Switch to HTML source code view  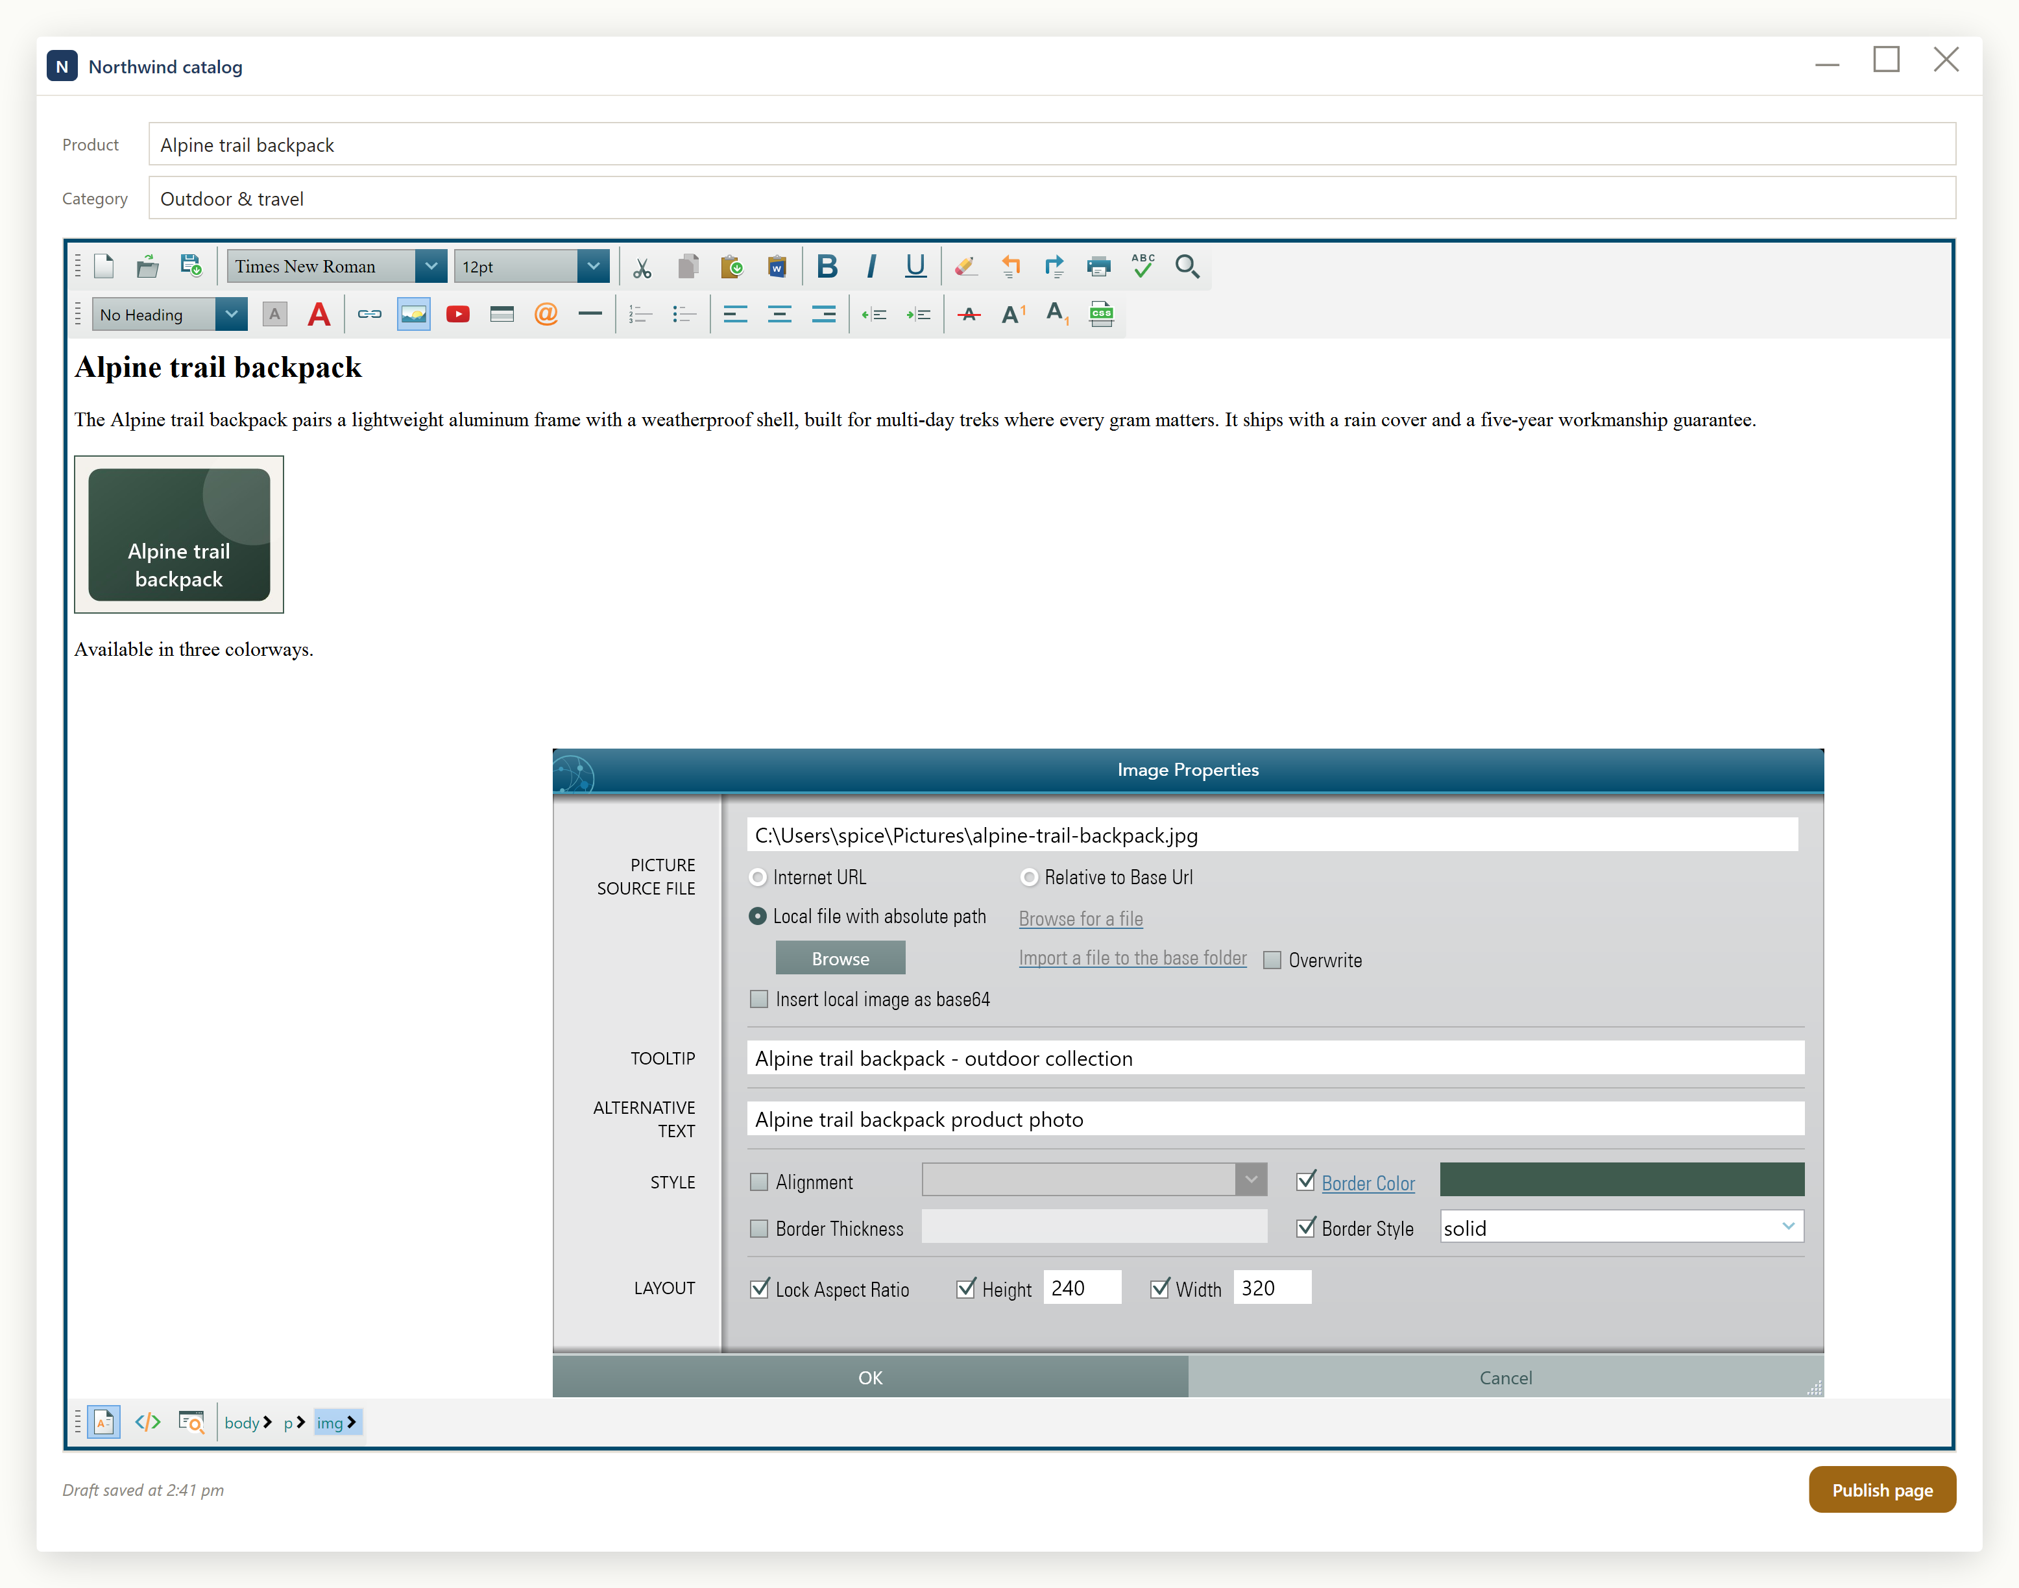(148, 1423)
